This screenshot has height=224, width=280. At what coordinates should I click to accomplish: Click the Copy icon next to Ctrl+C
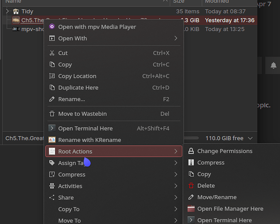[52, 65]
